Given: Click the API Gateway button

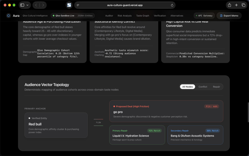Looking at the screenshot, I should coord(204,15).
